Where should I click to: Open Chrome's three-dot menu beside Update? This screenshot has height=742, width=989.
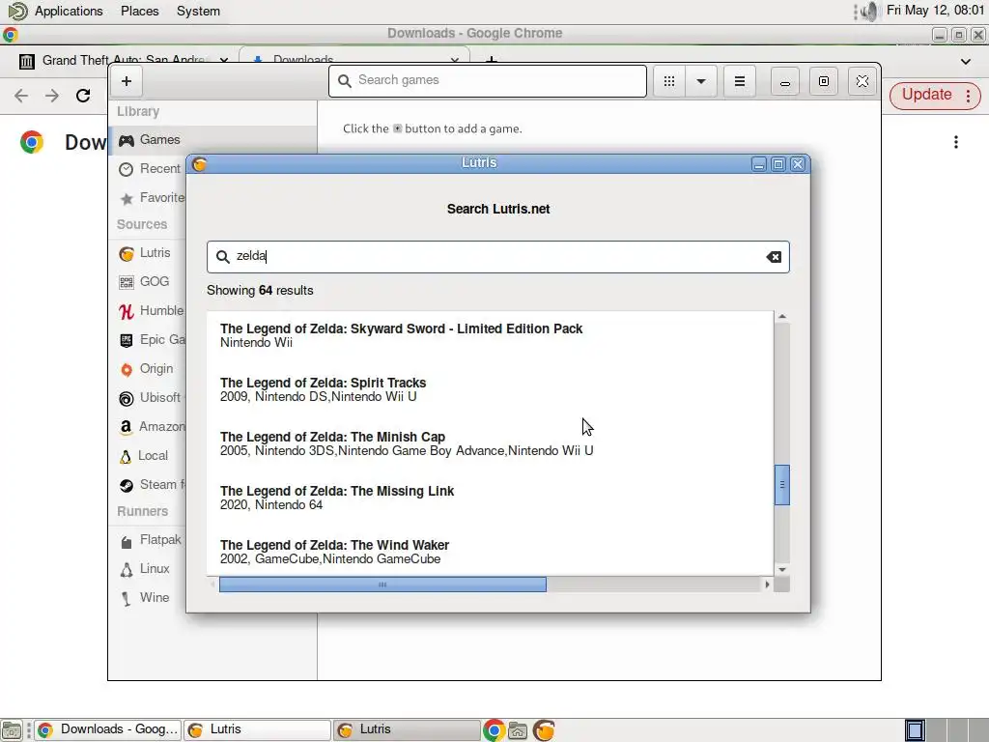click(x=968, y=96)
